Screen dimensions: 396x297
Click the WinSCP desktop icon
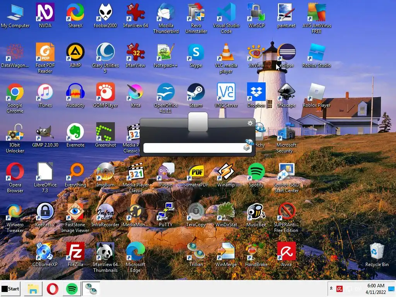[256, 15]
